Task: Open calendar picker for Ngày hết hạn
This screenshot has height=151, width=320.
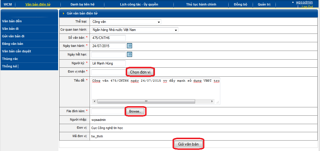Action: (130, 54)
